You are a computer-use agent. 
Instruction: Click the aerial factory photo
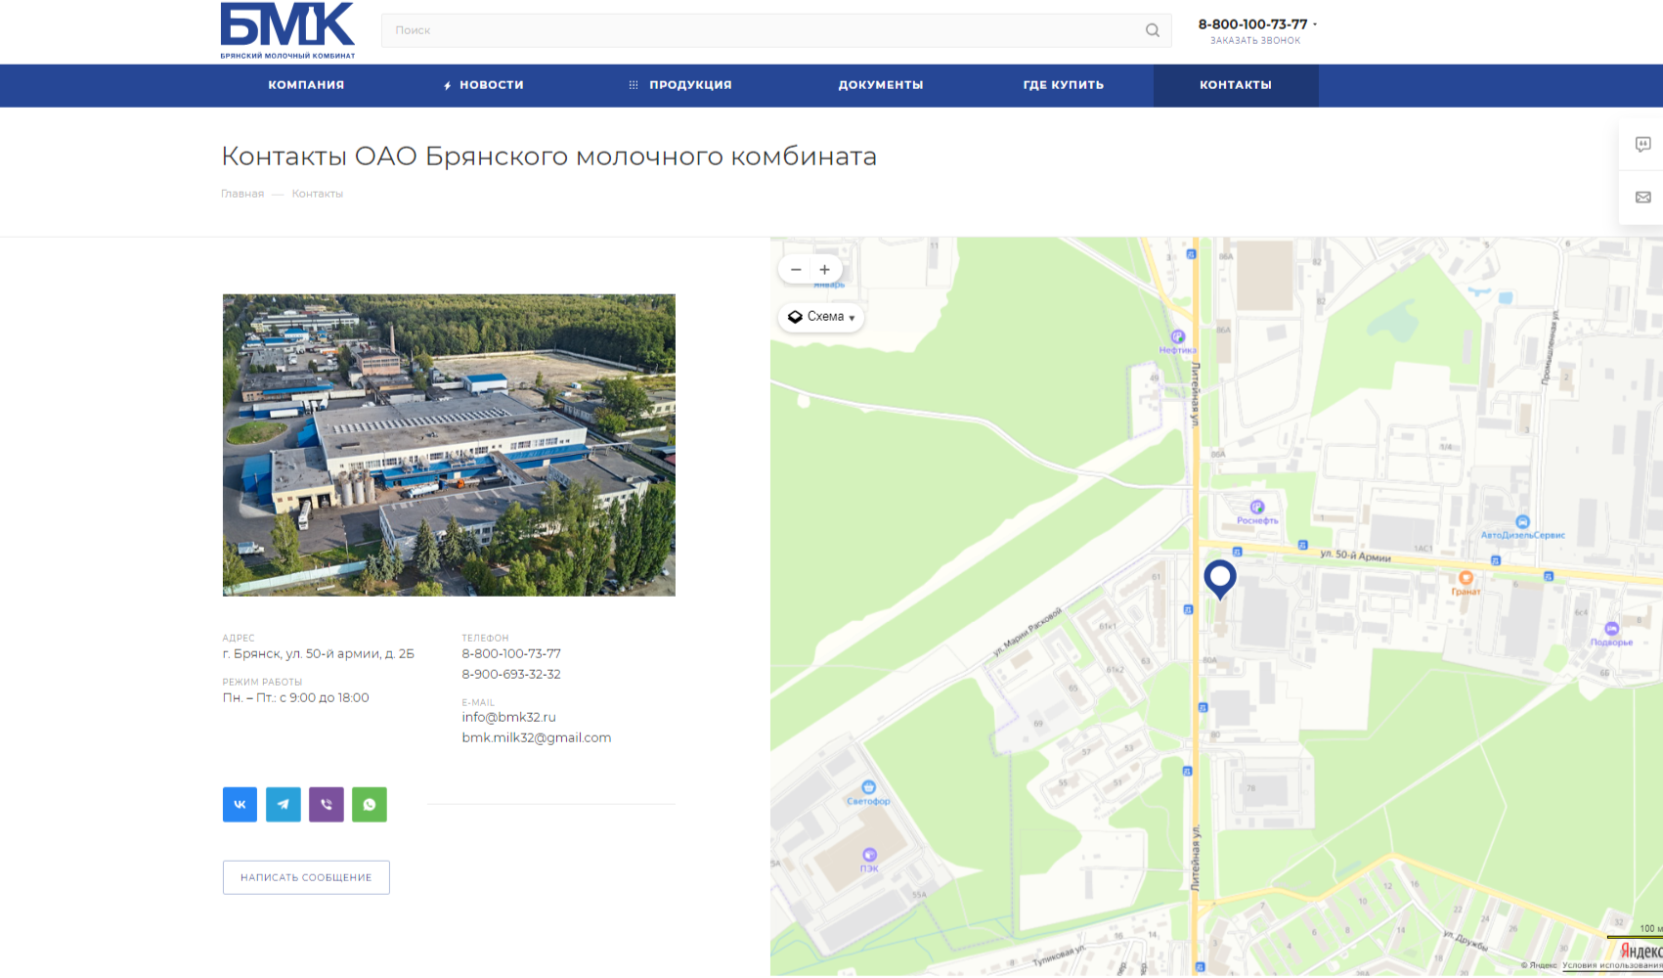449,445
